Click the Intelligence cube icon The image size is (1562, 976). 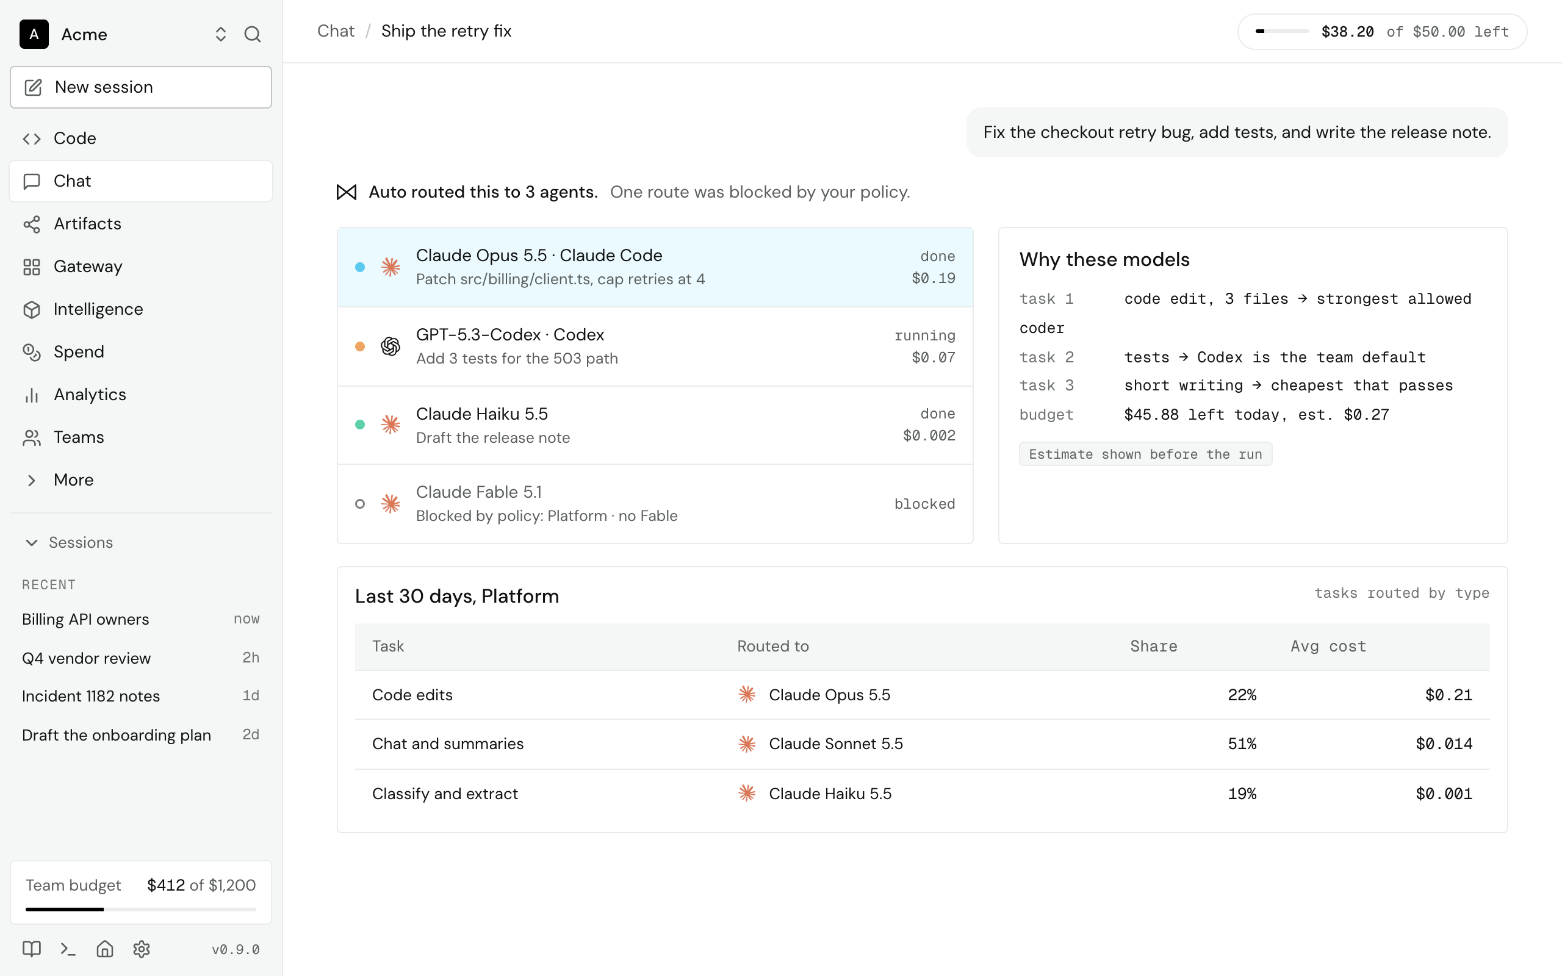click(32, 309)
